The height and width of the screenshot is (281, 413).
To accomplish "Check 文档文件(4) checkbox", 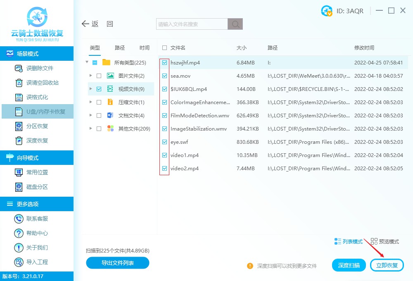I will [x=99, y=115].
